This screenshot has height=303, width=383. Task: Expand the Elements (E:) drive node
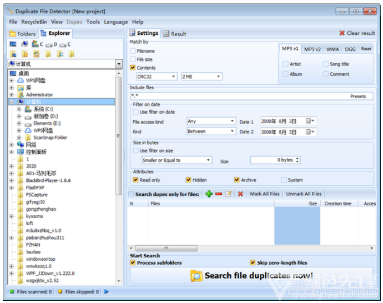[x=19, y=123]
